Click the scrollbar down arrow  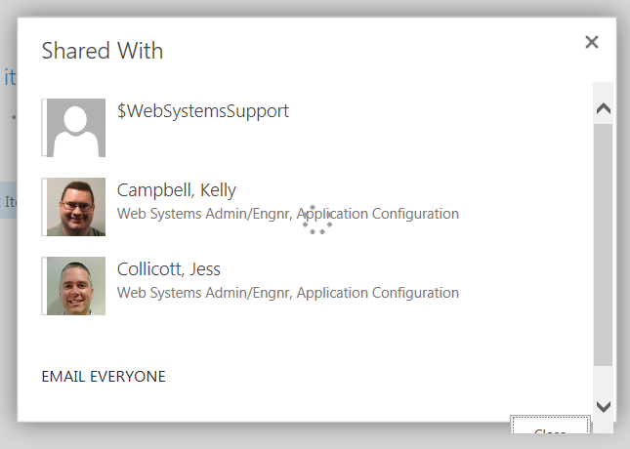tap(604, 407)
